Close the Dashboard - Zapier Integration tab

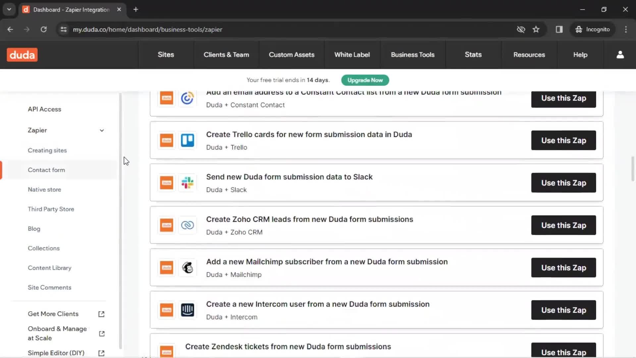119,9
